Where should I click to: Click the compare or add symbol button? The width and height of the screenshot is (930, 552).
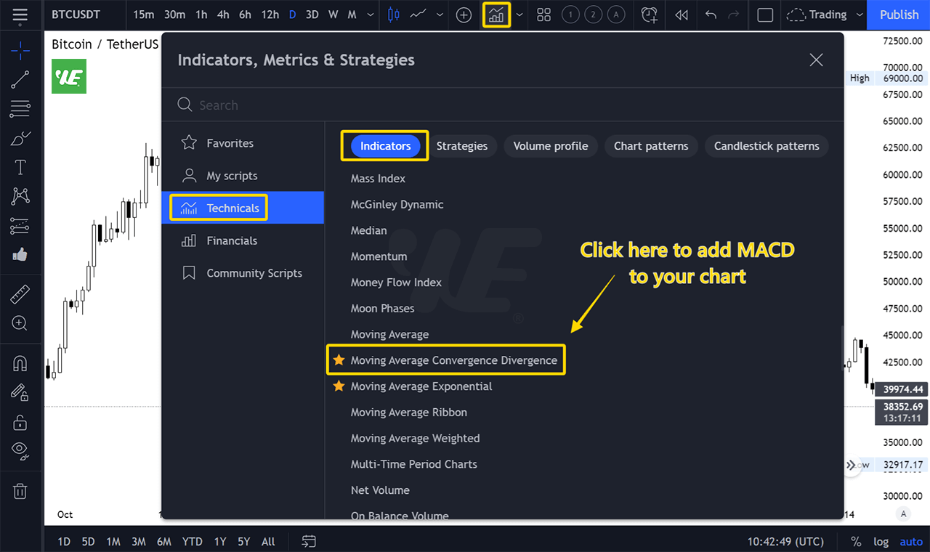(x=464, y=15)
